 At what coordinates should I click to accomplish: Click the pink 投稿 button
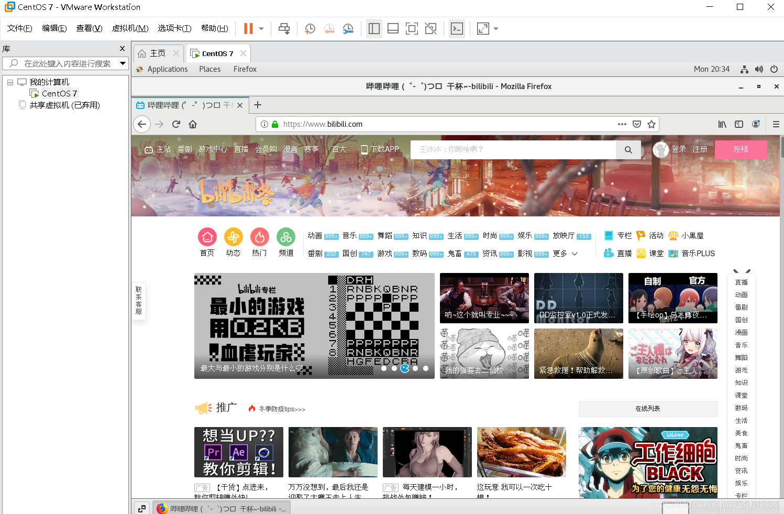(741, 149)
